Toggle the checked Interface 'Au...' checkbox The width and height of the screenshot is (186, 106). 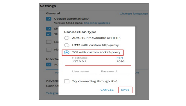[x=49, y=65]
